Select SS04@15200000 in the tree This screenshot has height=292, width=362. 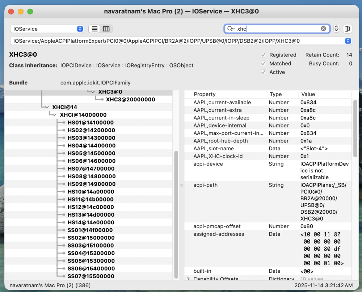[x=91, y=253]
